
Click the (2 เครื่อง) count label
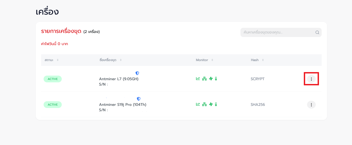[92, 32]
